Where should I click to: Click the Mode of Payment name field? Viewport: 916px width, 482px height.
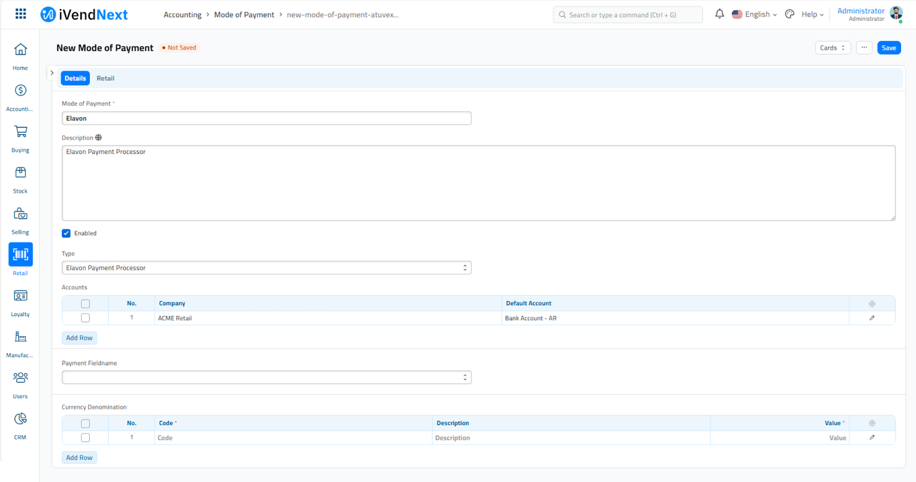pyautogui.click(x=267, y=118)
